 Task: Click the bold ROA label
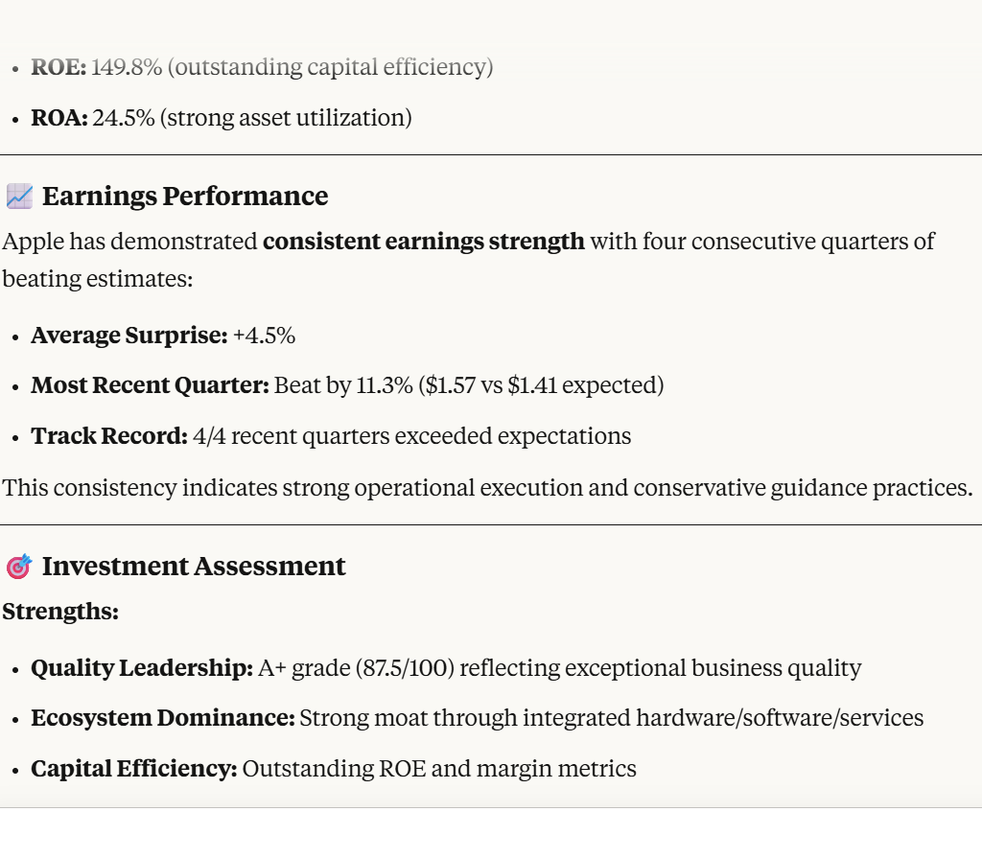click(59, 118)
